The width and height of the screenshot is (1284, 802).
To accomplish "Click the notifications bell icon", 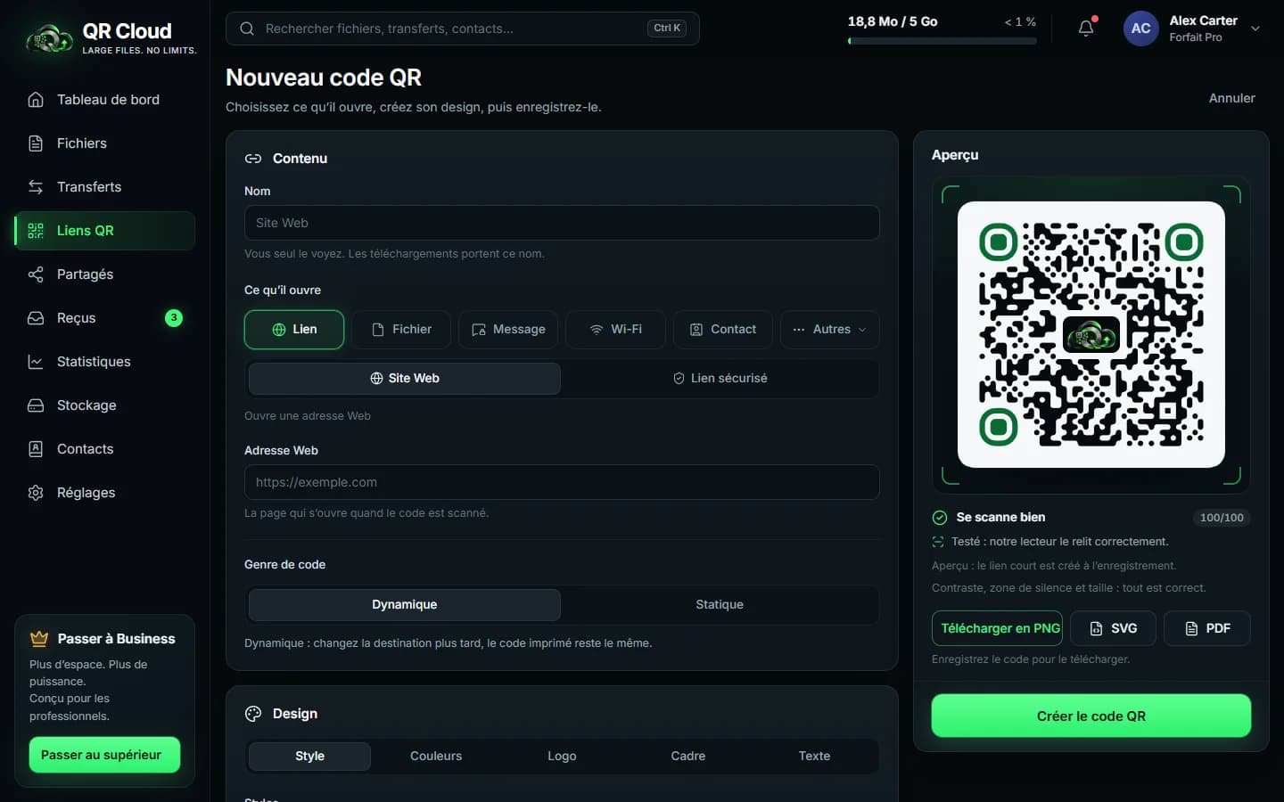I will coord(1086,29).
